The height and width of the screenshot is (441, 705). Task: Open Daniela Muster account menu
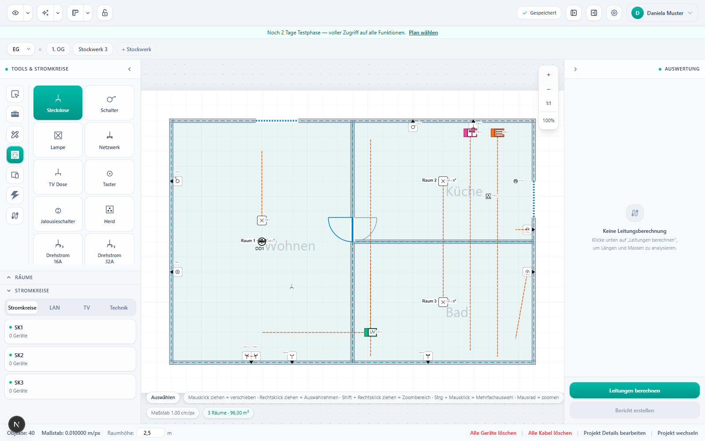(x=662, y=13)
